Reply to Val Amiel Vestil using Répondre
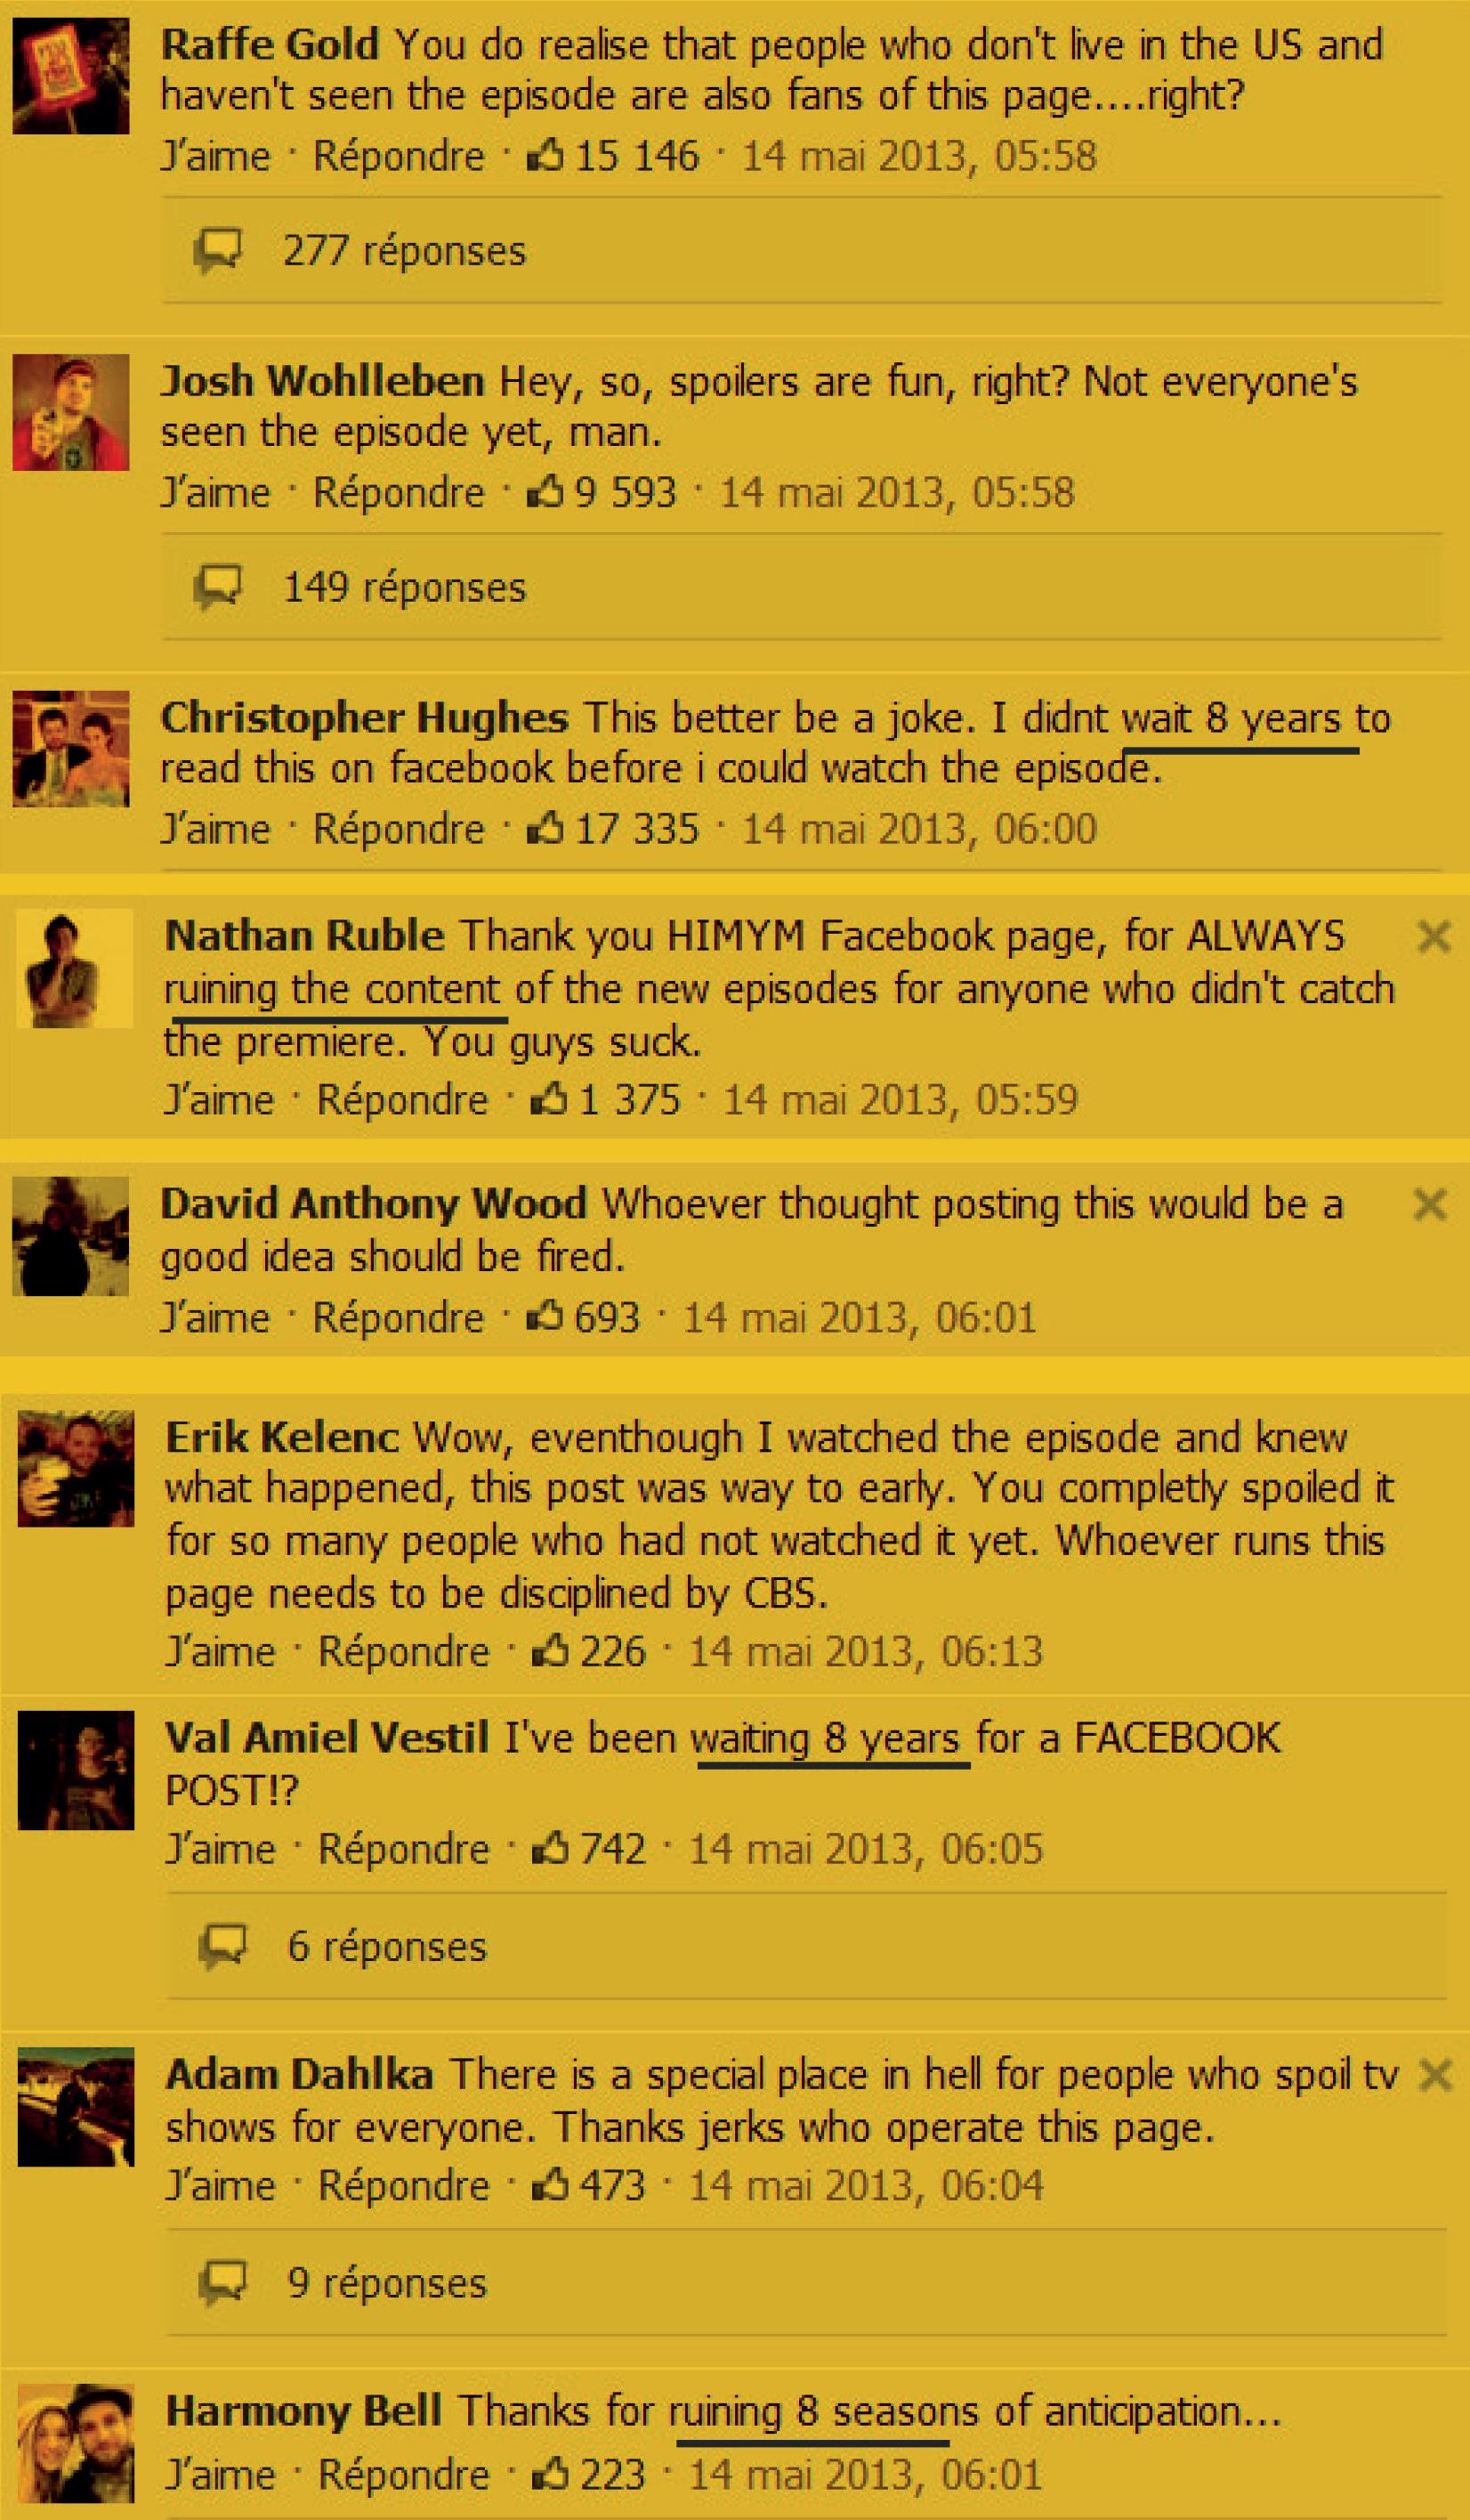The width and height of the screenshot is (1470, 2520). click(403, 1848)
